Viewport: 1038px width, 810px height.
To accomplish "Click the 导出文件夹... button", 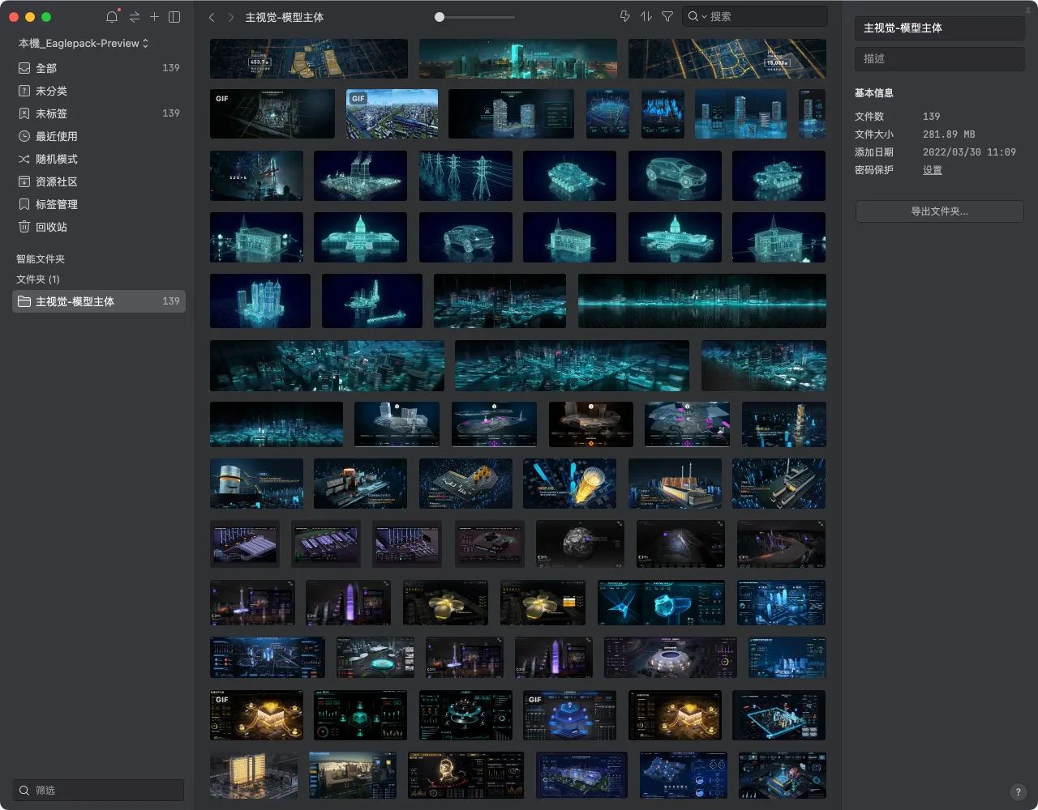I will 939,211.
